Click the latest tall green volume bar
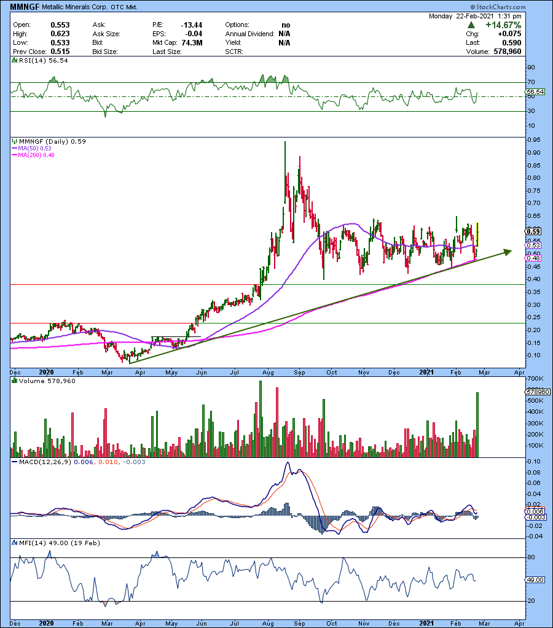This screenshot has width=553, height=628. (477, 425)
